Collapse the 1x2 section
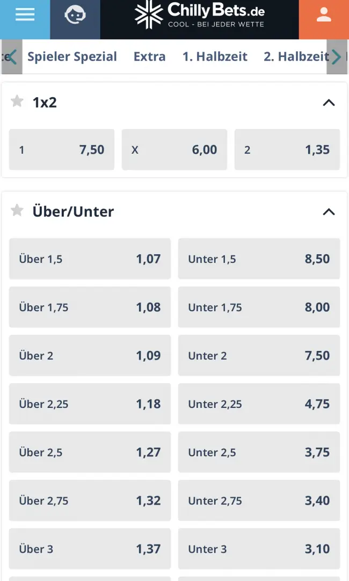 tap(329, 103)
